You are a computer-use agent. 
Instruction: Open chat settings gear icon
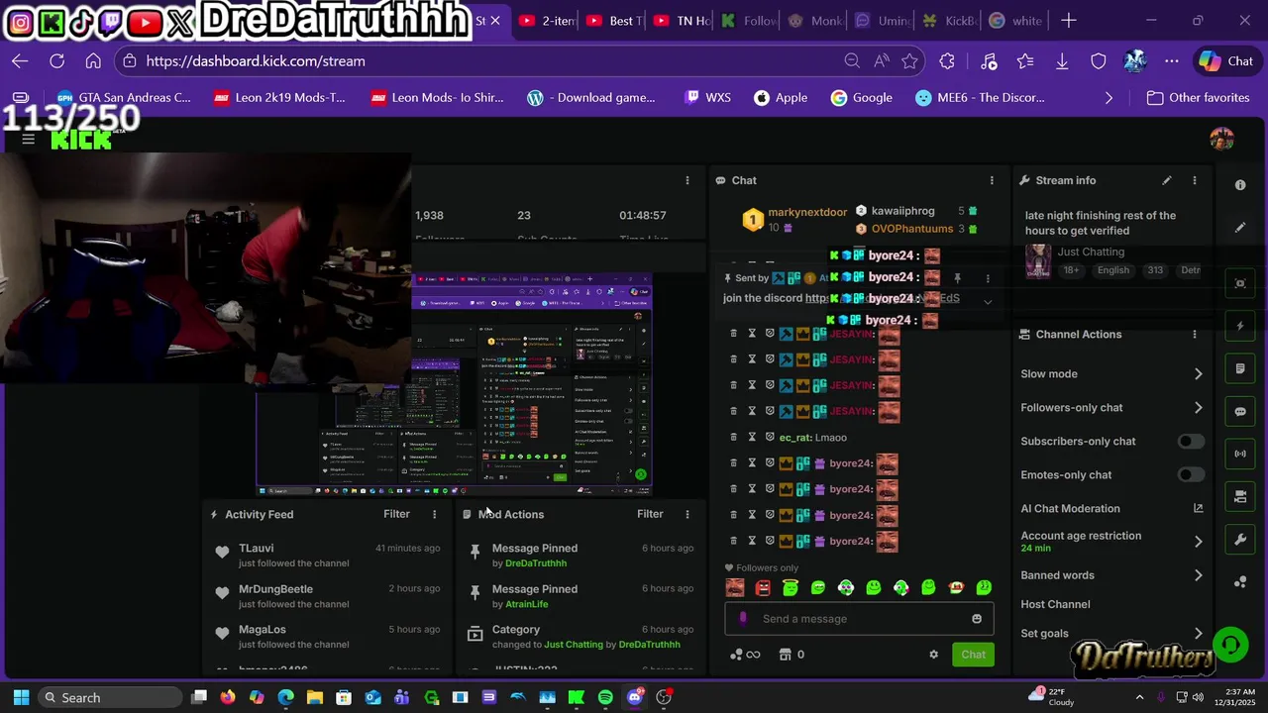pyautogui.click(x=933, y=655)
